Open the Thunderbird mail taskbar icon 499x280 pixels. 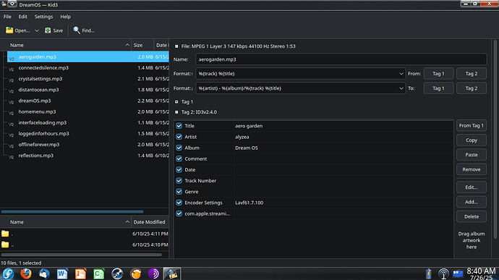[44, 273]
